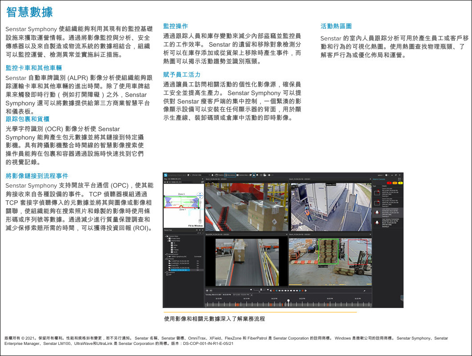Click the red alarm count badge
Image resolution: width=472 pixels, height=356 pixels.
(x=390, y=183)
